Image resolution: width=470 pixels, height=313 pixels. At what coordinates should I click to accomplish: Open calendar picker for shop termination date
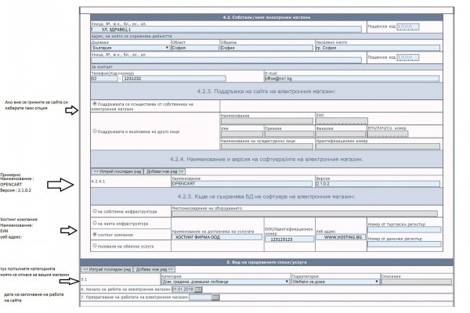pos(216,297)
